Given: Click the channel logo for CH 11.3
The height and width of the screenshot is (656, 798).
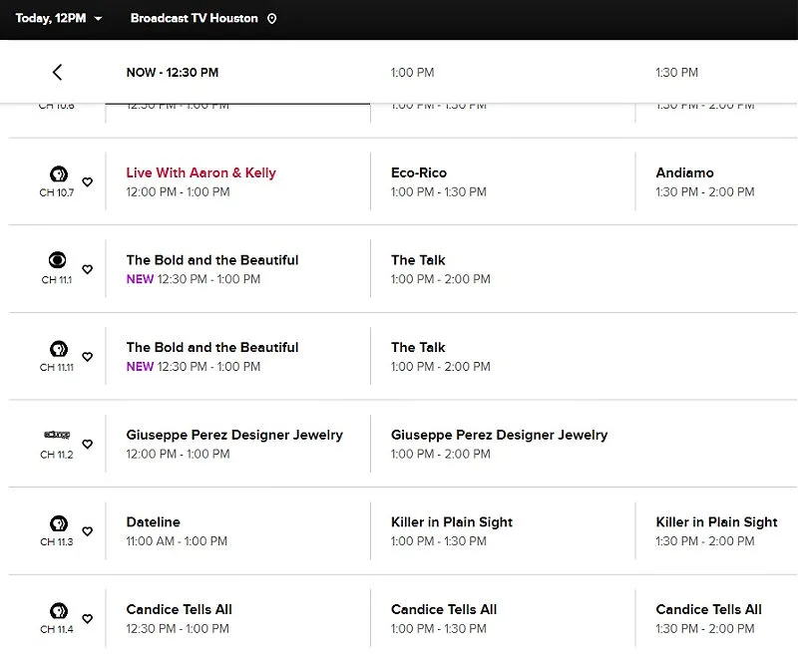Looking at the screenshot, I should [58, 523].
